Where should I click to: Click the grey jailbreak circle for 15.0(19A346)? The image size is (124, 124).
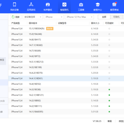coord(109,34)
